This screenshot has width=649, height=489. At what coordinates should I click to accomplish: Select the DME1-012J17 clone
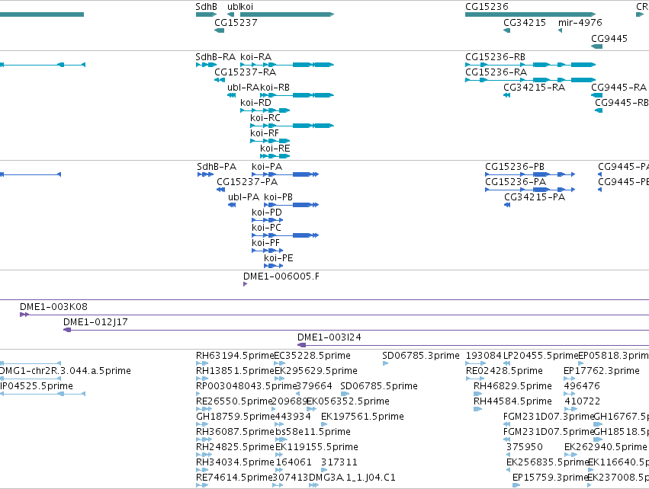pyautogui.click(x=356, y=330)
